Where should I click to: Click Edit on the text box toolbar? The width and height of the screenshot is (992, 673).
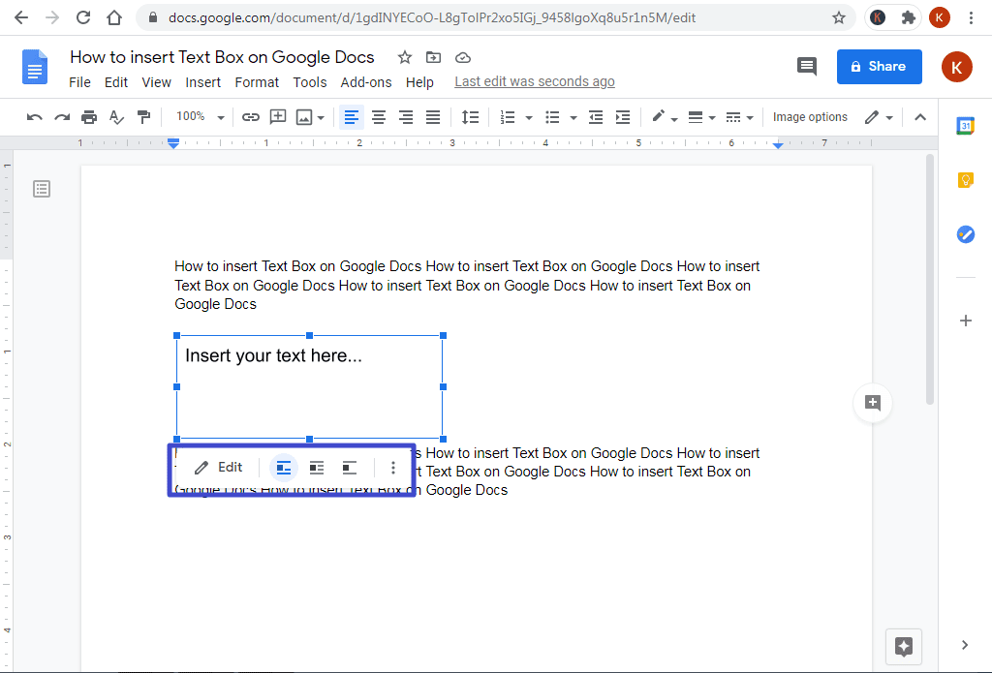coord(220,467)
